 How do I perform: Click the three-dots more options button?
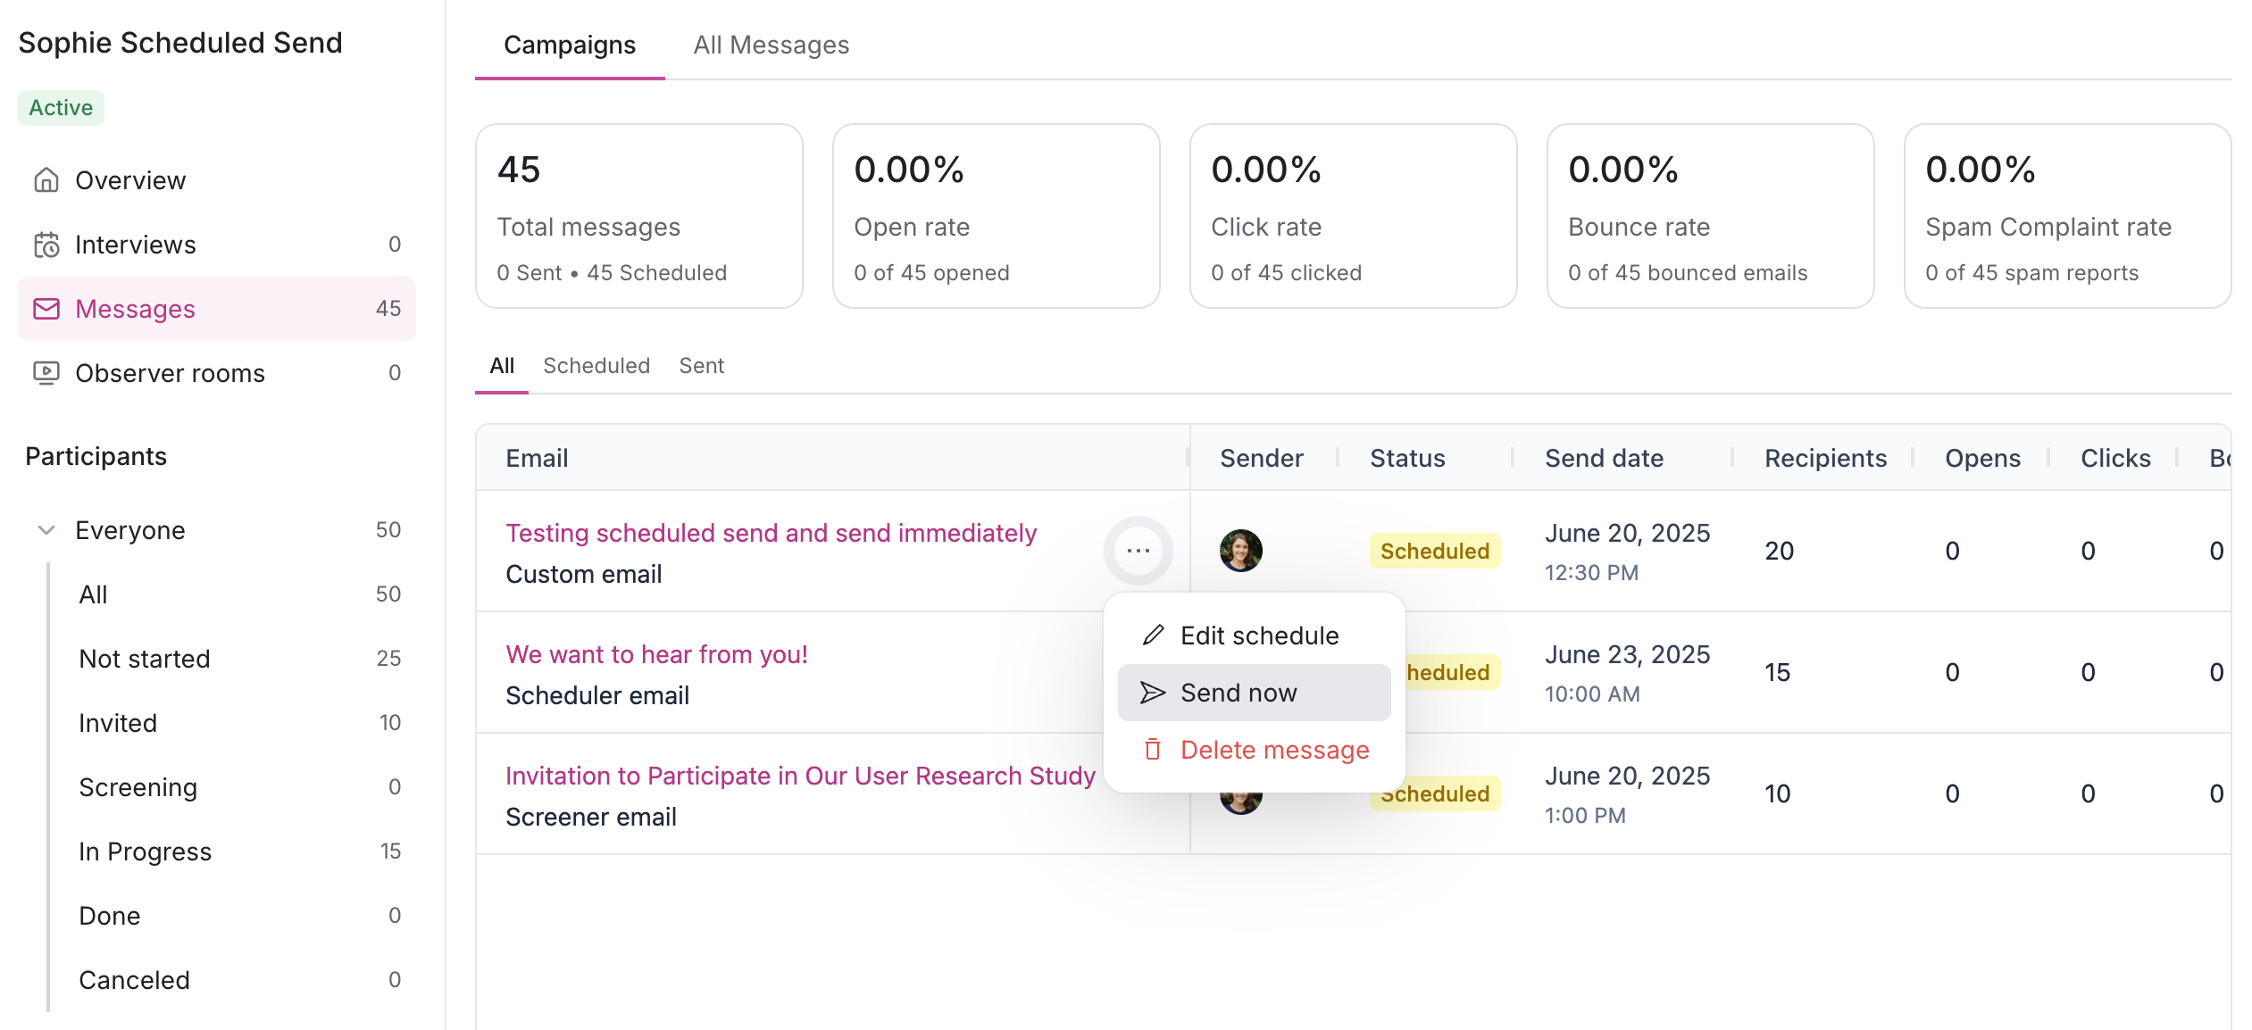pyautogui.click(x=1138, y=551)
